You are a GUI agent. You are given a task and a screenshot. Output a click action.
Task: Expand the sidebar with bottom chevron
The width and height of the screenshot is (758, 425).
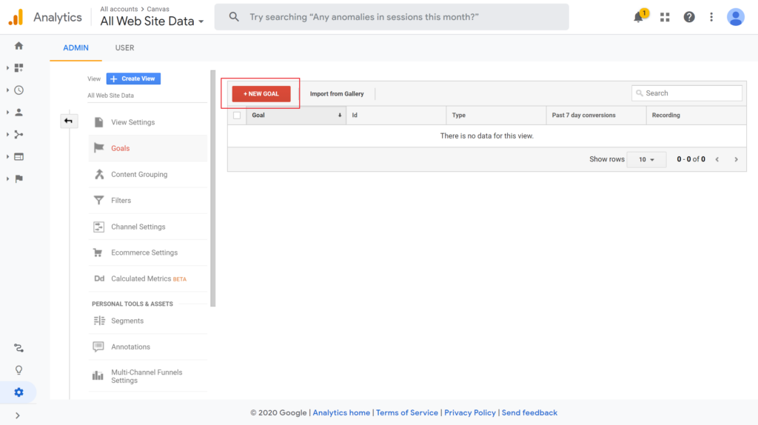(18, 415)
